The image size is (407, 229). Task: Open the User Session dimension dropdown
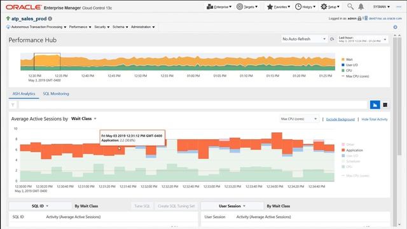coord(232,206)
